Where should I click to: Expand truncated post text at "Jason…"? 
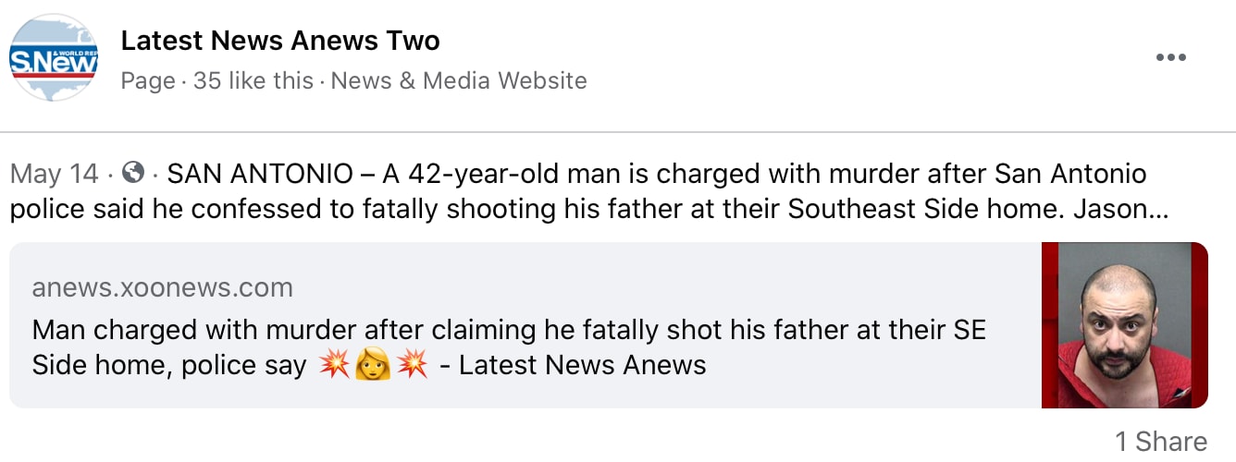pyautogui.click(x=1121, y=209)
